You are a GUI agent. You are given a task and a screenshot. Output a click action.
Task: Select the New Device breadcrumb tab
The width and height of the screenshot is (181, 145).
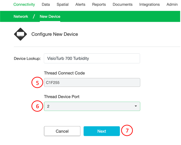click(x=50, y=17)
